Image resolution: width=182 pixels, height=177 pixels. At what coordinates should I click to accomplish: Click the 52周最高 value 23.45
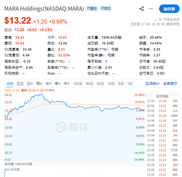coord(27,50)
